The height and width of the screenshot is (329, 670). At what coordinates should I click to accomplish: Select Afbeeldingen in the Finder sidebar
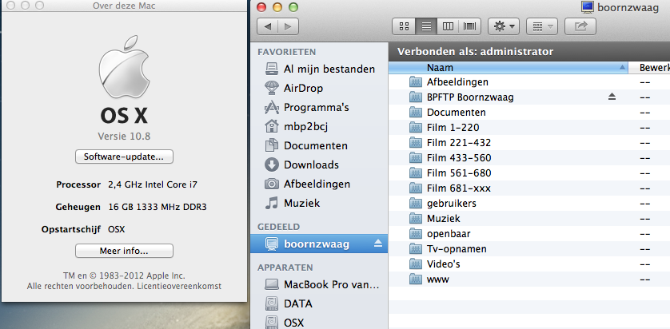[x=319, y=184]
